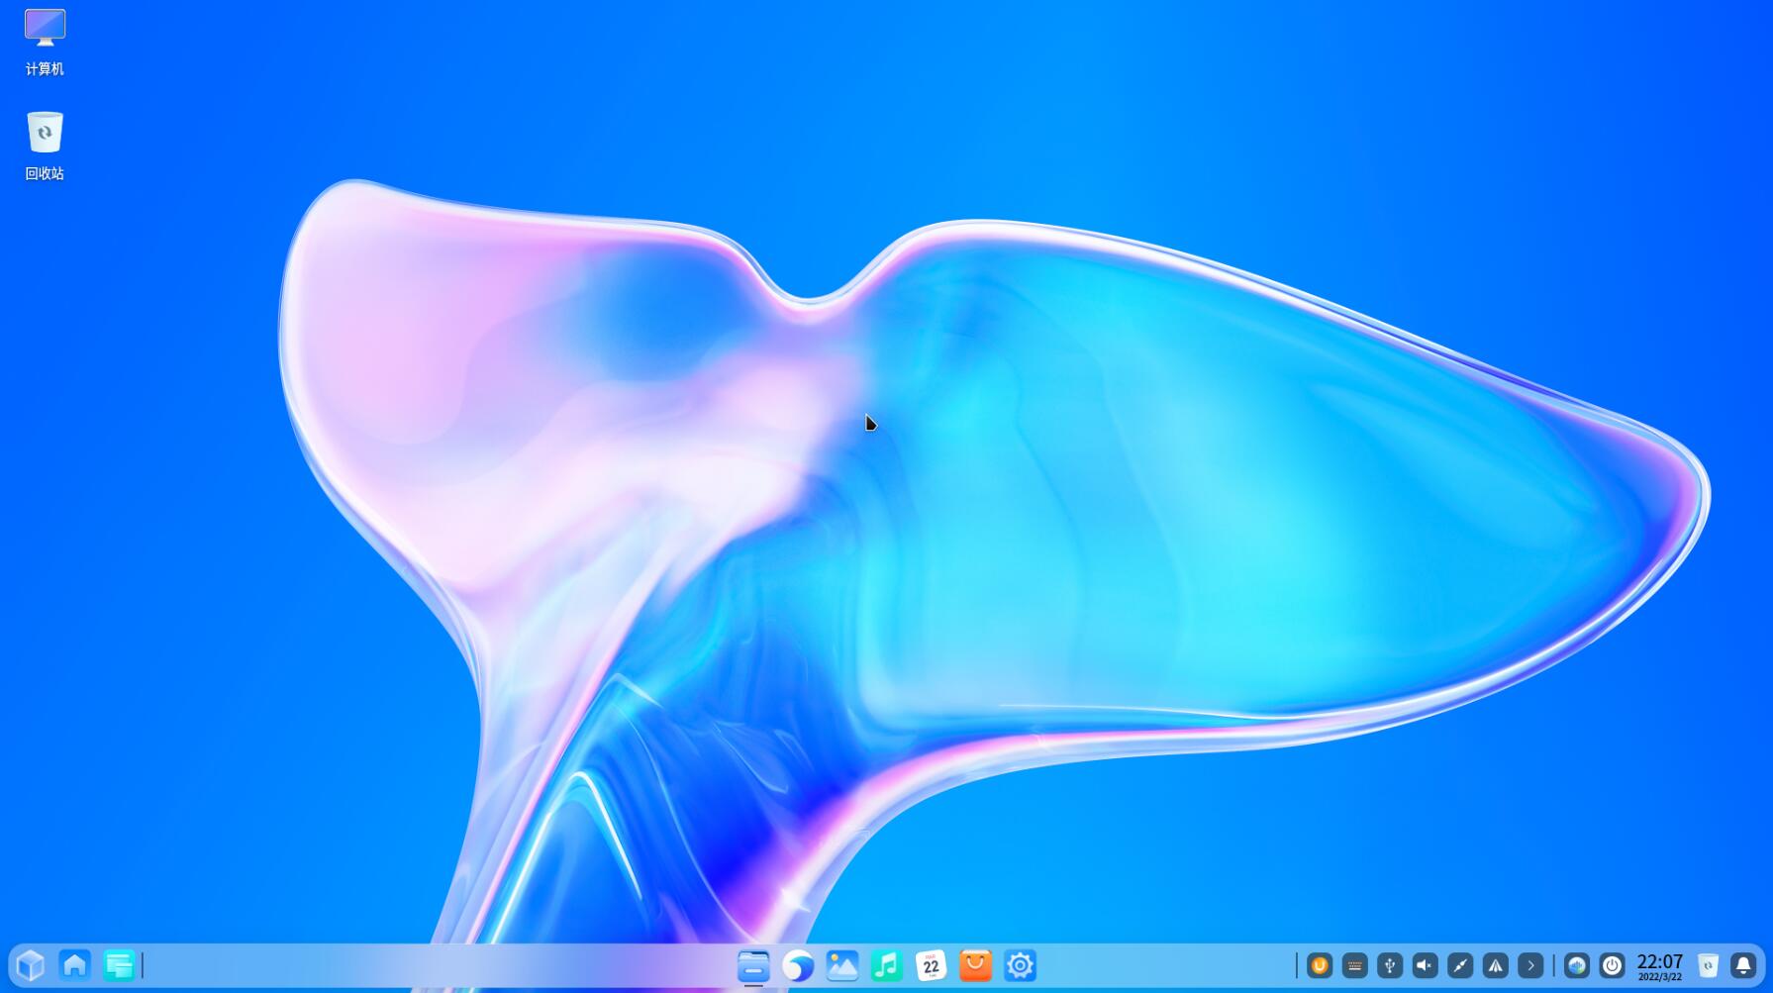Select the 回收站 desktop icon

coord(45,146)
